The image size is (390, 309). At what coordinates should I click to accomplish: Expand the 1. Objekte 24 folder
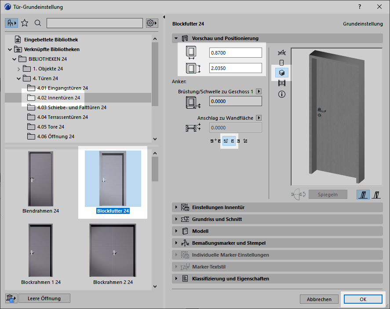tap(18, 69)
